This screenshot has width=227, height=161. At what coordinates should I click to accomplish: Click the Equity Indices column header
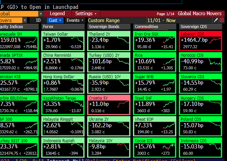pos(19,27)
